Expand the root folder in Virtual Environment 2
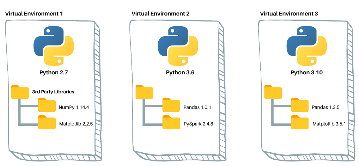 (x=144, y=92)
